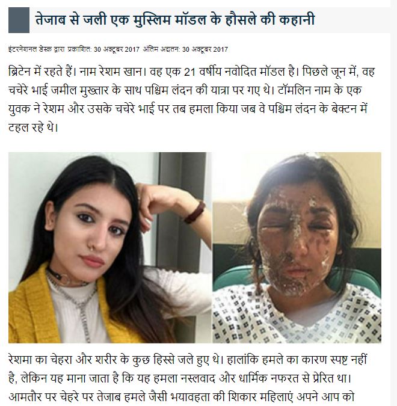Click the place name बेक्टन
Viewport: 397px width, 406px height.
344,109
